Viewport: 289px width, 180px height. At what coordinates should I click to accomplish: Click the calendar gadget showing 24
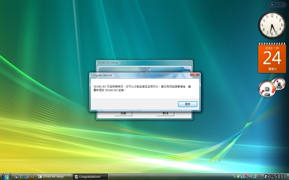point(272,58)
